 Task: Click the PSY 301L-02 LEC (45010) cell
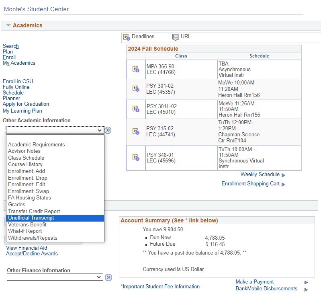(181, 109)
